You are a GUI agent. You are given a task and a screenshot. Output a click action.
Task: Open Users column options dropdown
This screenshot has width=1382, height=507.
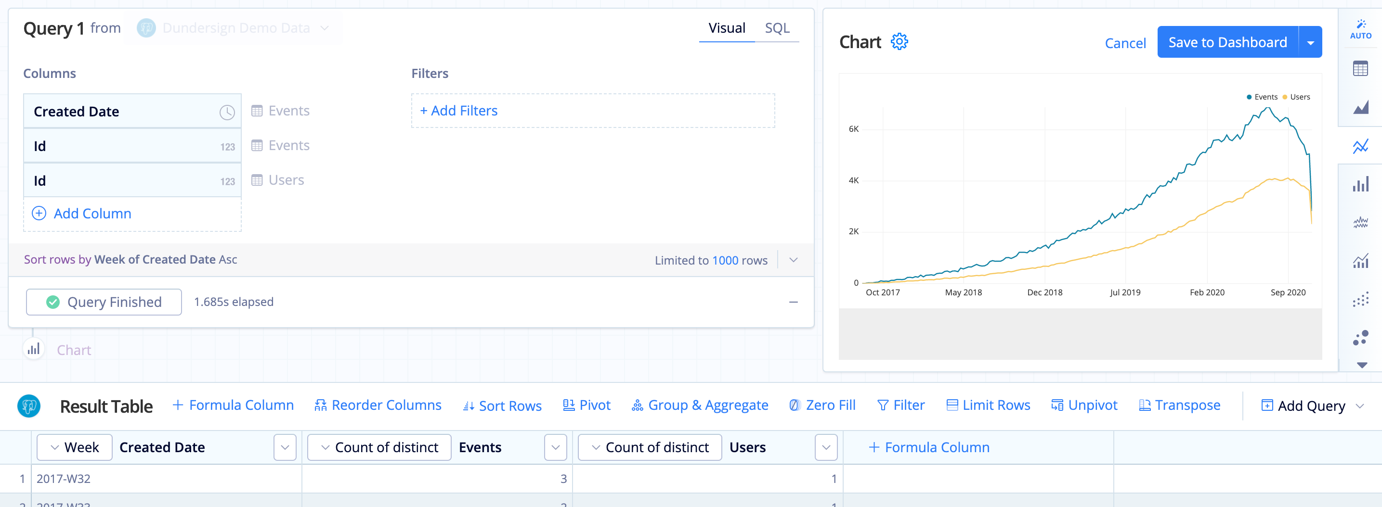826,447
